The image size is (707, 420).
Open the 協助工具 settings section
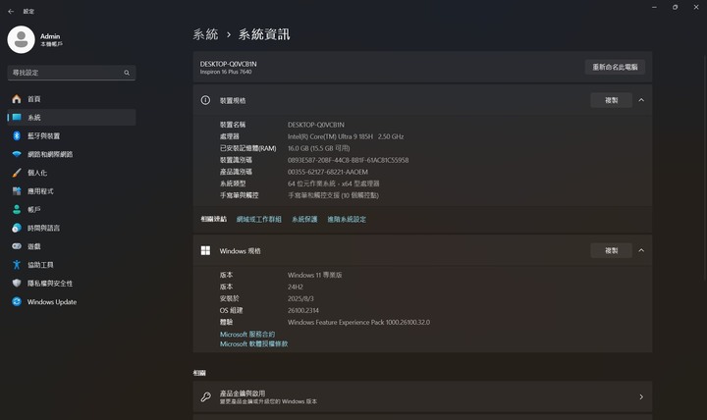coord(72,265)
